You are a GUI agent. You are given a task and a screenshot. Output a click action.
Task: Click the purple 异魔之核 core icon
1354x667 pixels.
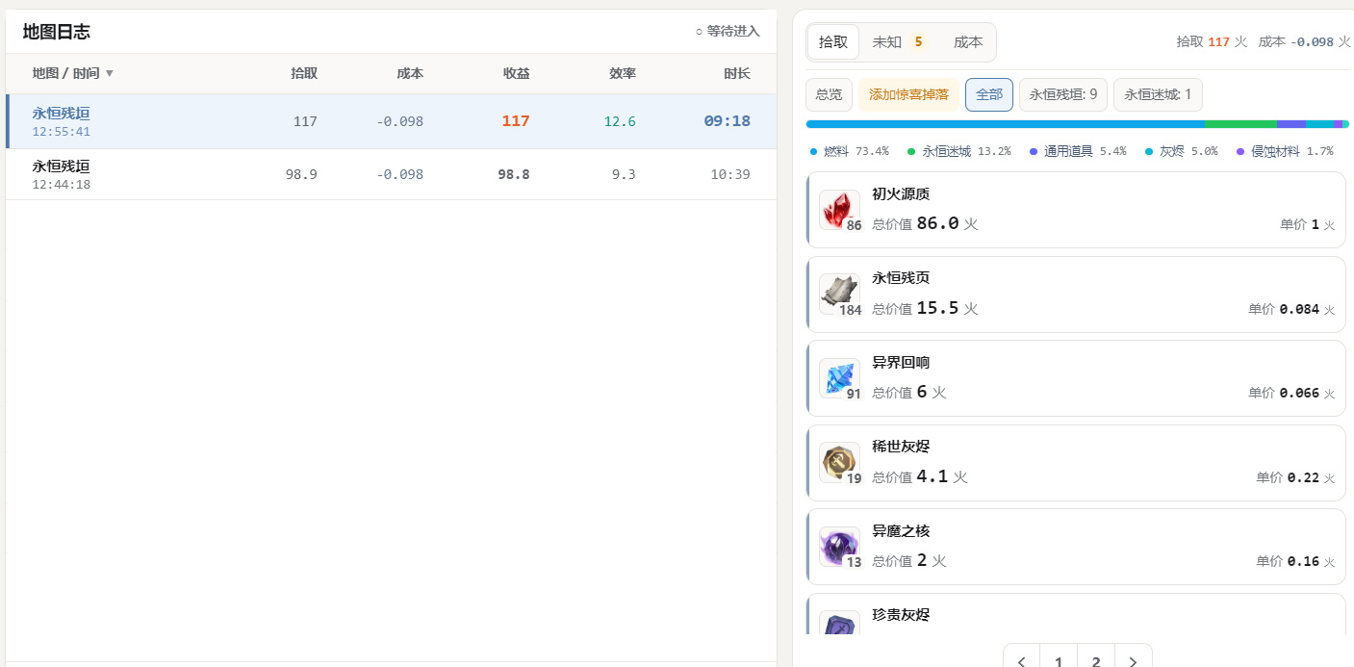(839, 547)
